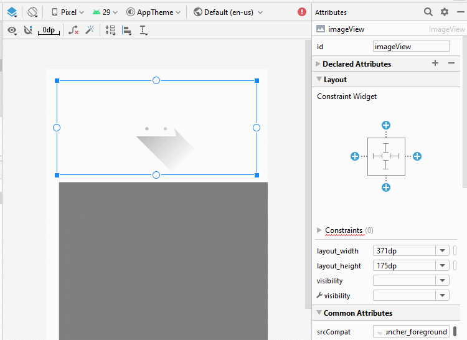
Task: Click the srcCompat value field
Action: pos(411,332)
